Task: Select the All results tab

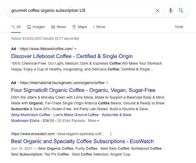Action: (x=16, y=27)
